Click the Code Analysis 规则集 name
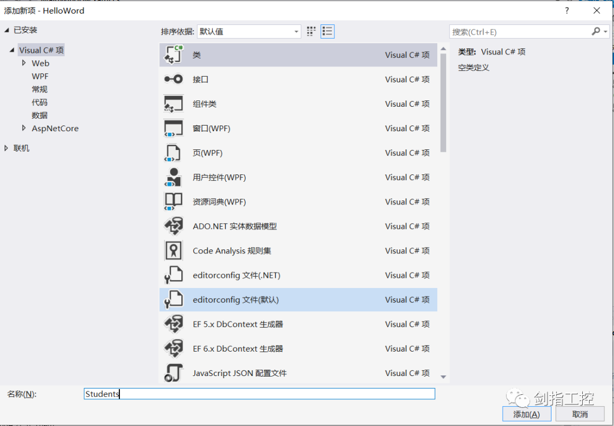 tap(232, 250)
